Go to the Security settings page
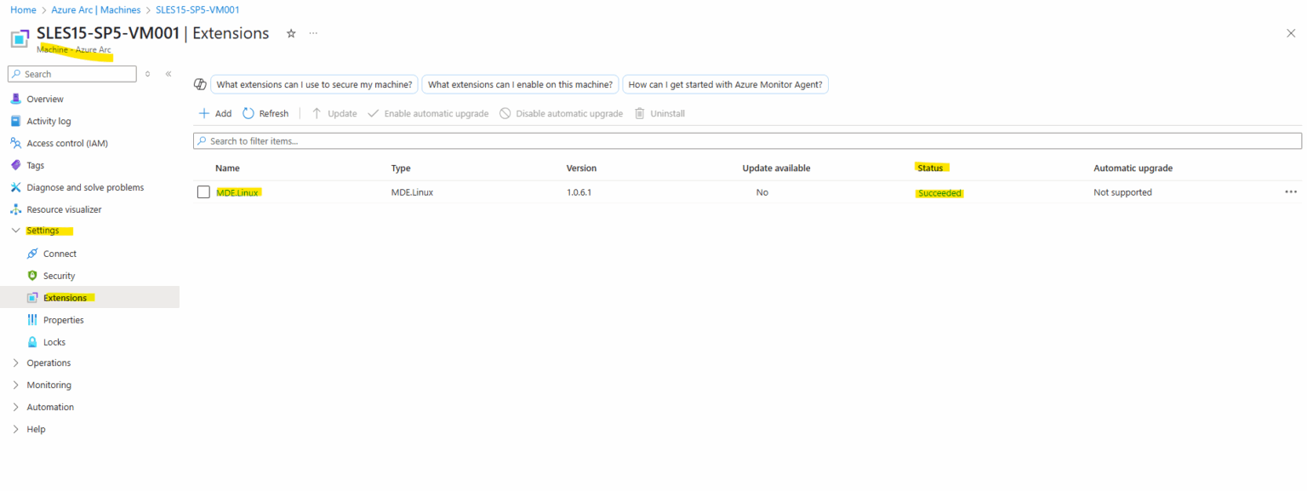 click(x=60, y=275)
